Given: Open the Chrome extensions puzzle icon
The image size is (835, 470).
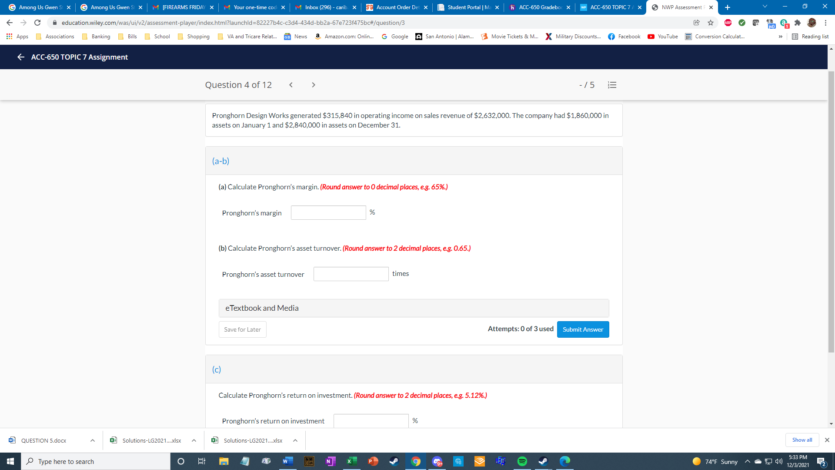Looking at the screenshot, I should (797, 23).
